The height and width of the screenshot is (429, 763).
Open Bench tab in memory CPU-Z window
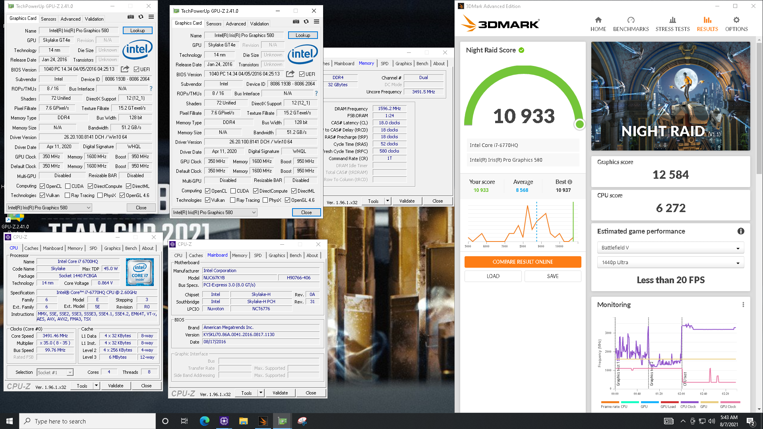point(422,64)
